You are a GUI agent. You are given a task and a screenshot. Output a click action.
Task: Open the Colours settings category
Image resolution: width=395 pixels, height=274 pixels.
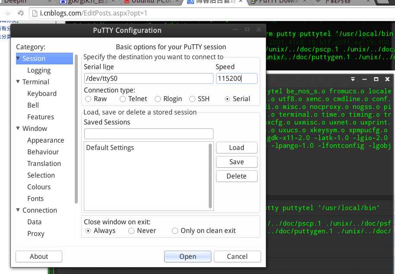[39, 187]
